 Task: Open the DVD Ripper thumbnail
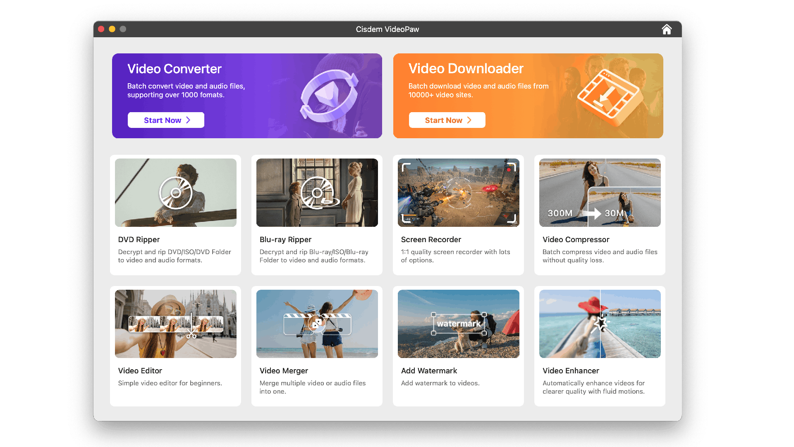(x=176, y=192)
